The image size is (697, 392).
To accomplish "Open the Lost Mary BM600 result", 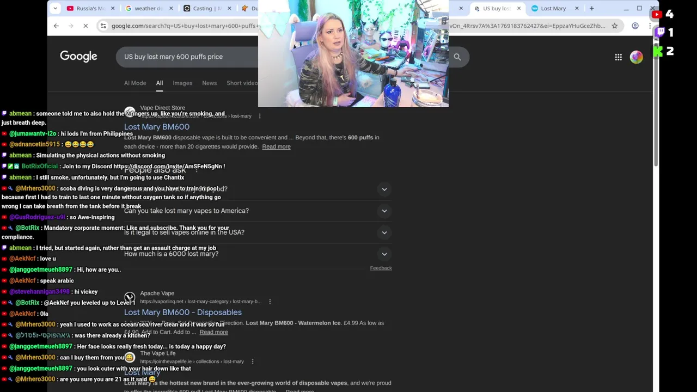I will (157, 127).
